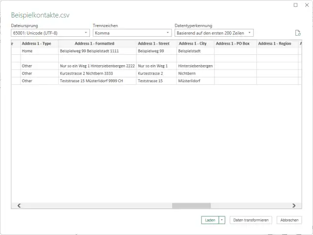Click the left arrow of horizontal scrollbar
The width and height of the screenshot is (313, 235).
[19, 206]
